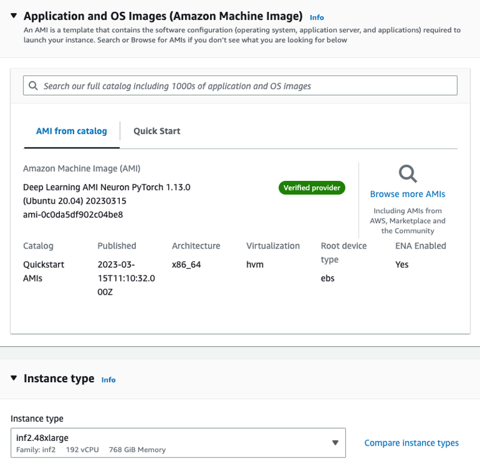Click the Instance type section heading

(59, 379)
